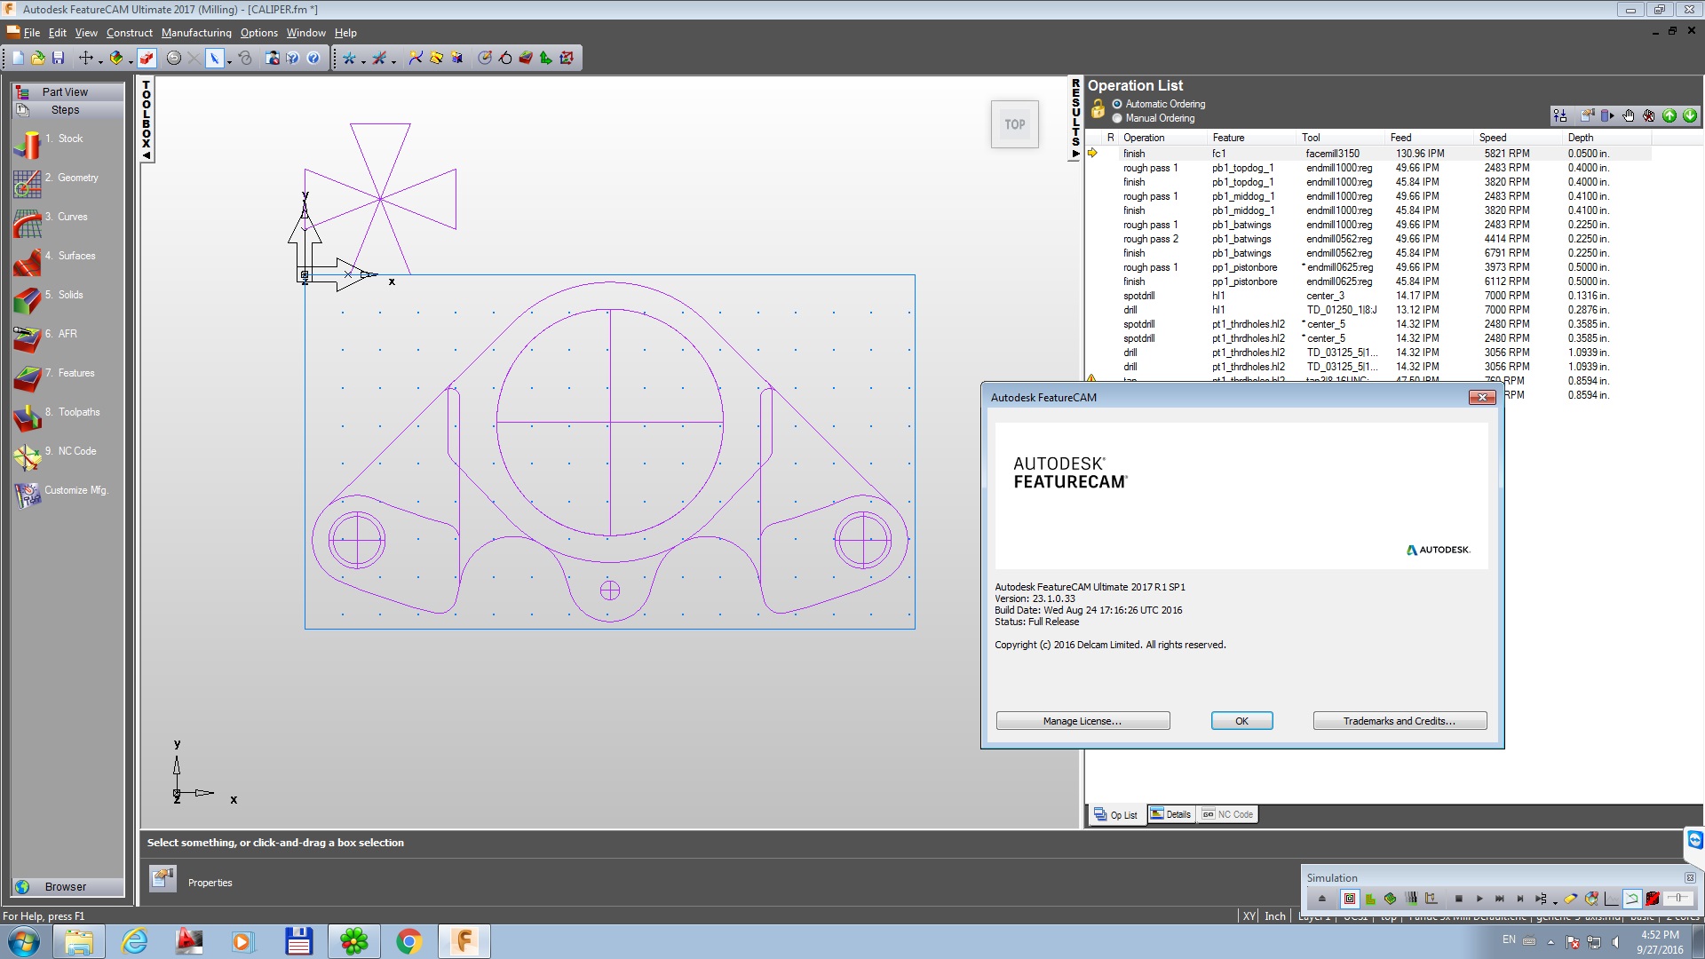Select 3D simulation icon in Simulation toolbar

tap(1390, 899)
